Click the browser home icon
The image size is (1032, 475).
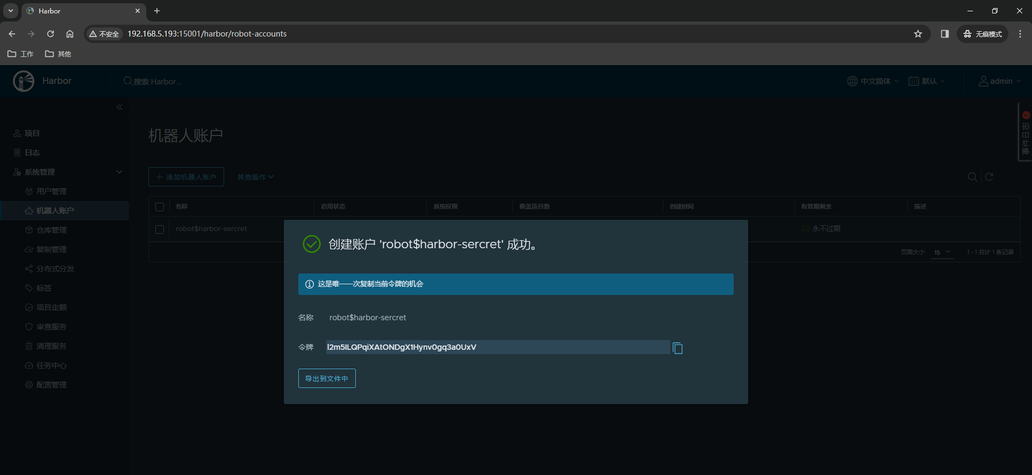pos(70,34)
